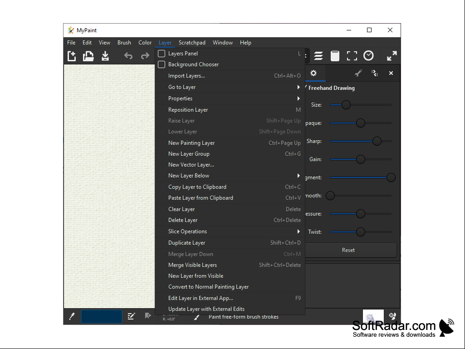Choose Import Layers...
Viewport: 465px width, 349px height.
pyautogui.click(x=230, y=76)
